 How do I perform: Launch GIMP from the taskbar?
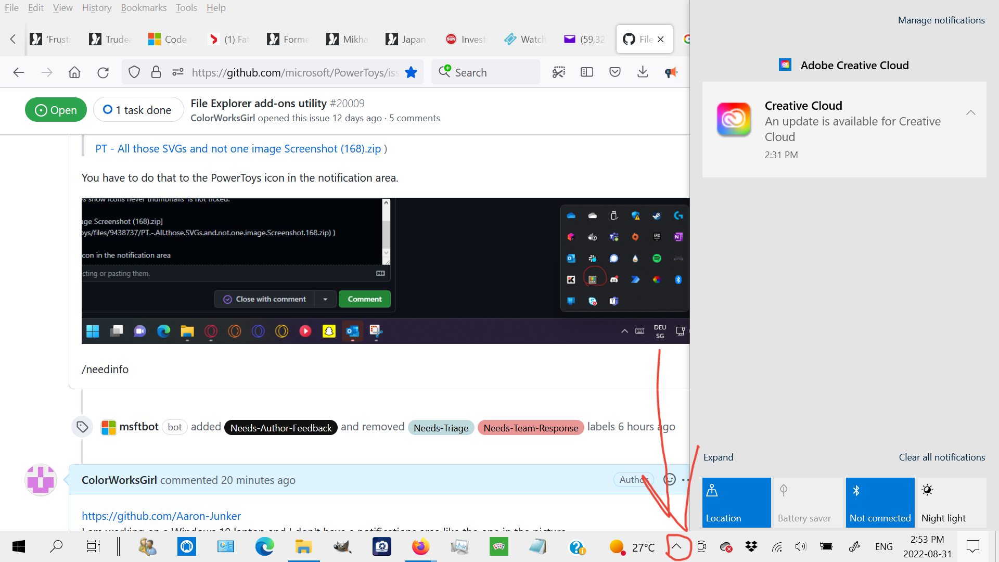coord(342,546)
